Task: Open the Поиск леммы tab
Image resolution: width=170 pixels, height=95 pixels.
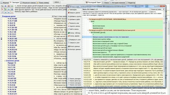Action: point(43,3)
